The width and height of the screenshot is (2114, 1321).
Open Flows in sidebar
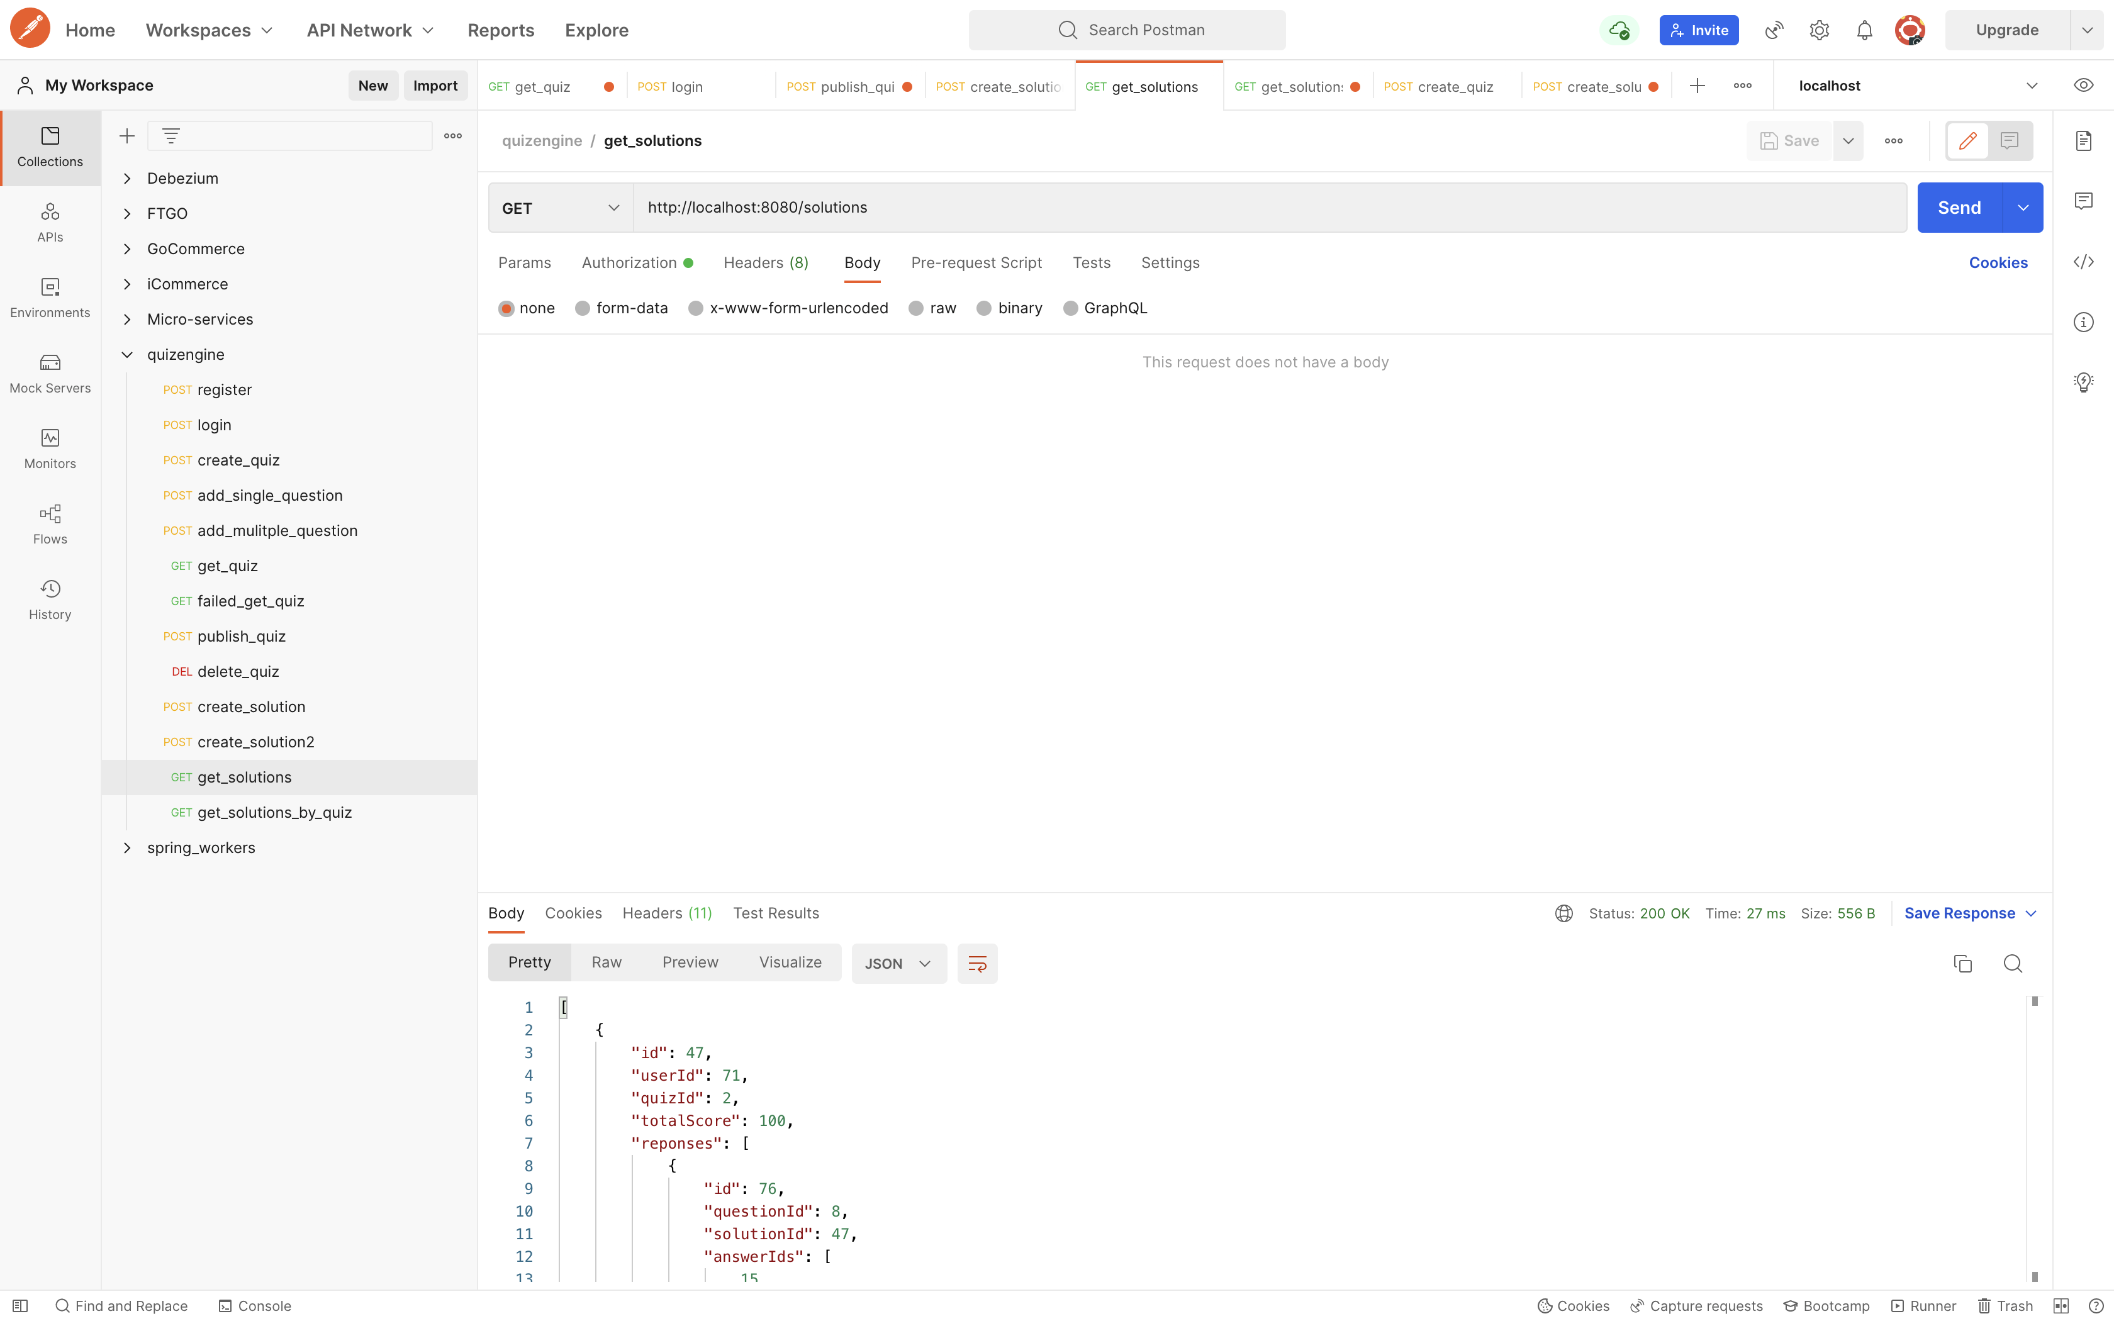pos(50,524)
